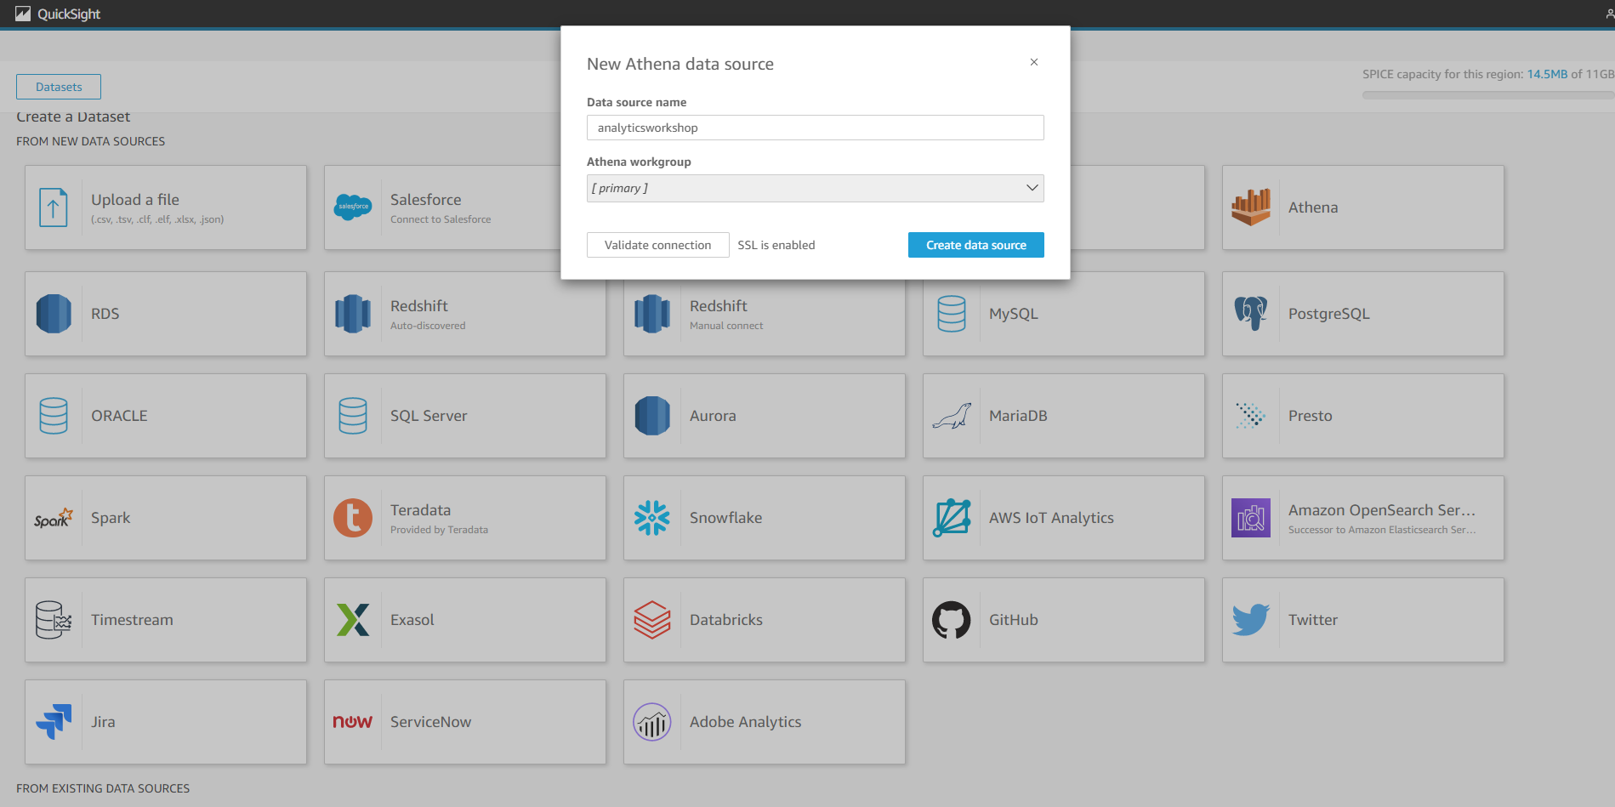Open the Athena workgroup dropdown

point(815,188)
